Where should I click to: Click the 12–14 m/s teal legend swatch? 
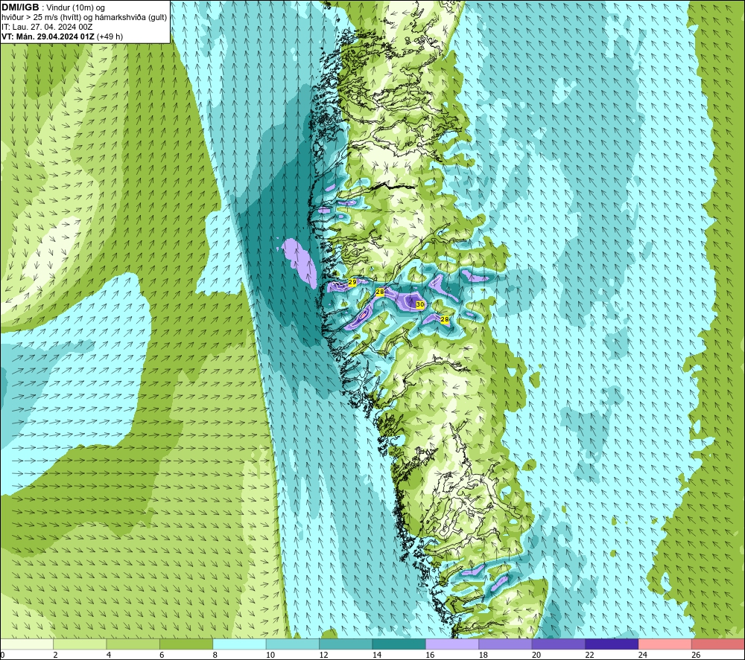(x=346, y=644)
